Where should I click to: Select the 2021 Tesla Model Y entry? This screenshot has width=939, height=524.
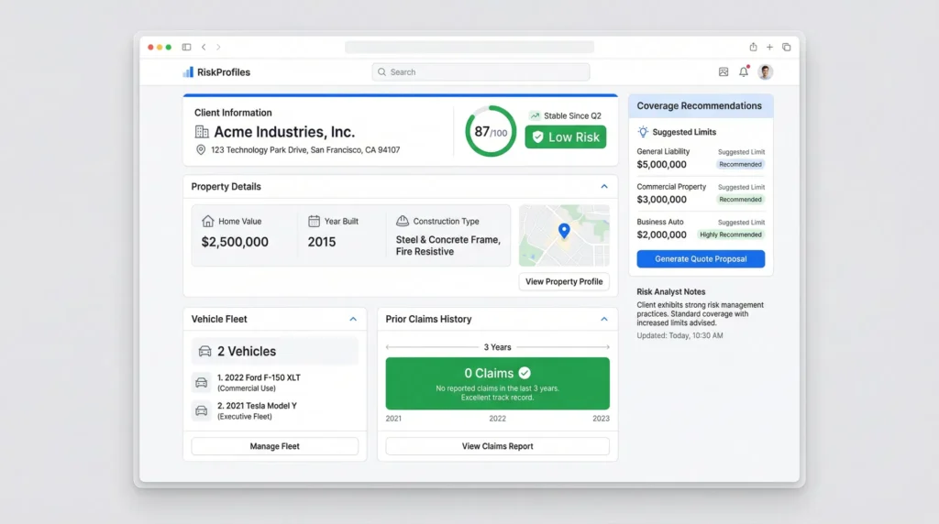tap(258, 410)
